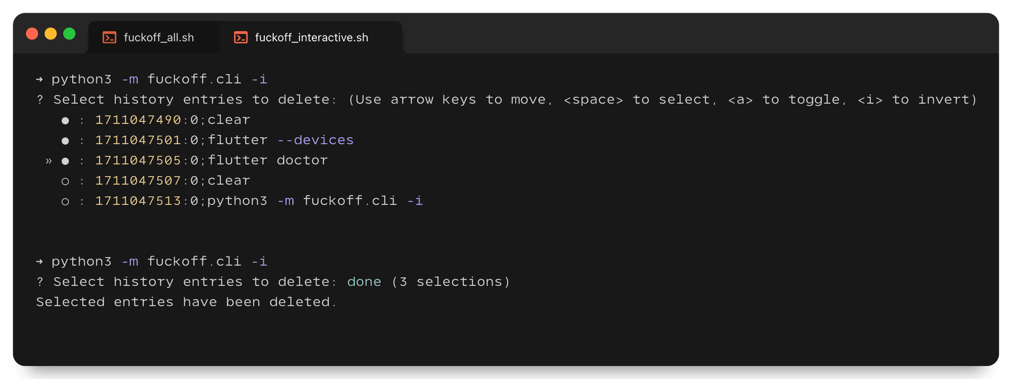Click the » cursor pointer beside flutter doctor
The height and width of the screenshot is (379, 1012).
(x=48, y=161)
